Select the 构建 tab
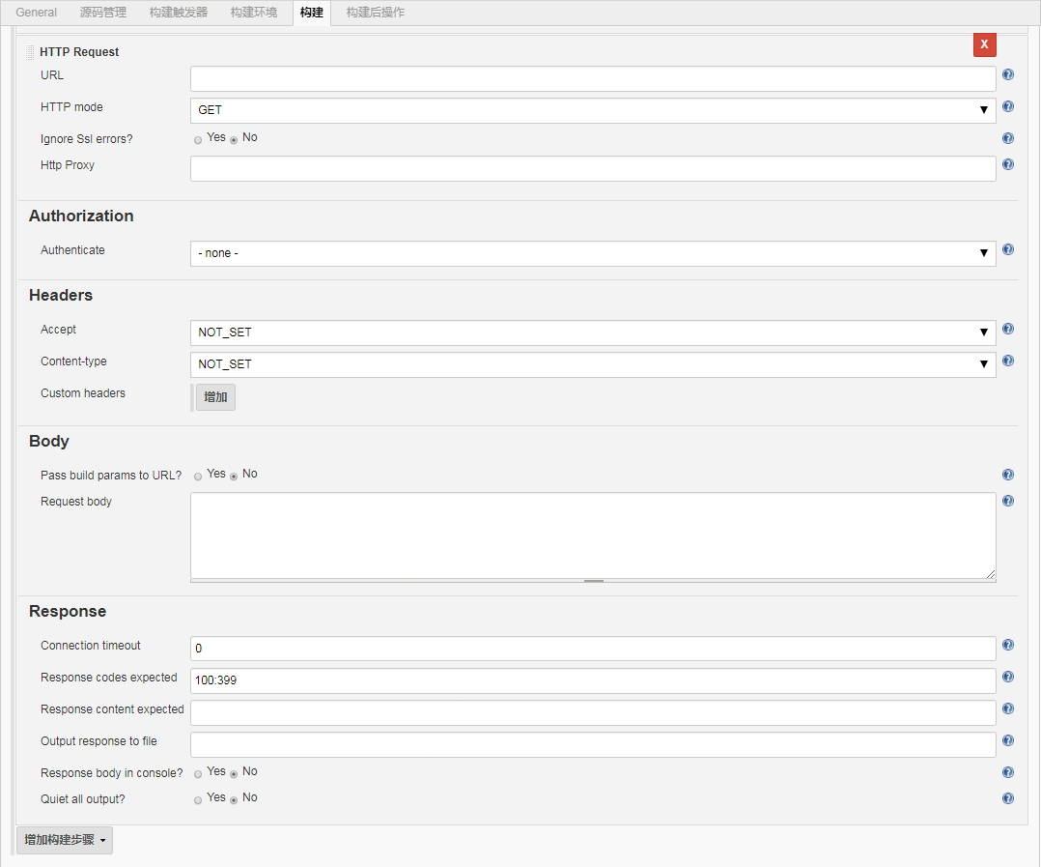The image size is (1041, 867). tap(311, 13)
